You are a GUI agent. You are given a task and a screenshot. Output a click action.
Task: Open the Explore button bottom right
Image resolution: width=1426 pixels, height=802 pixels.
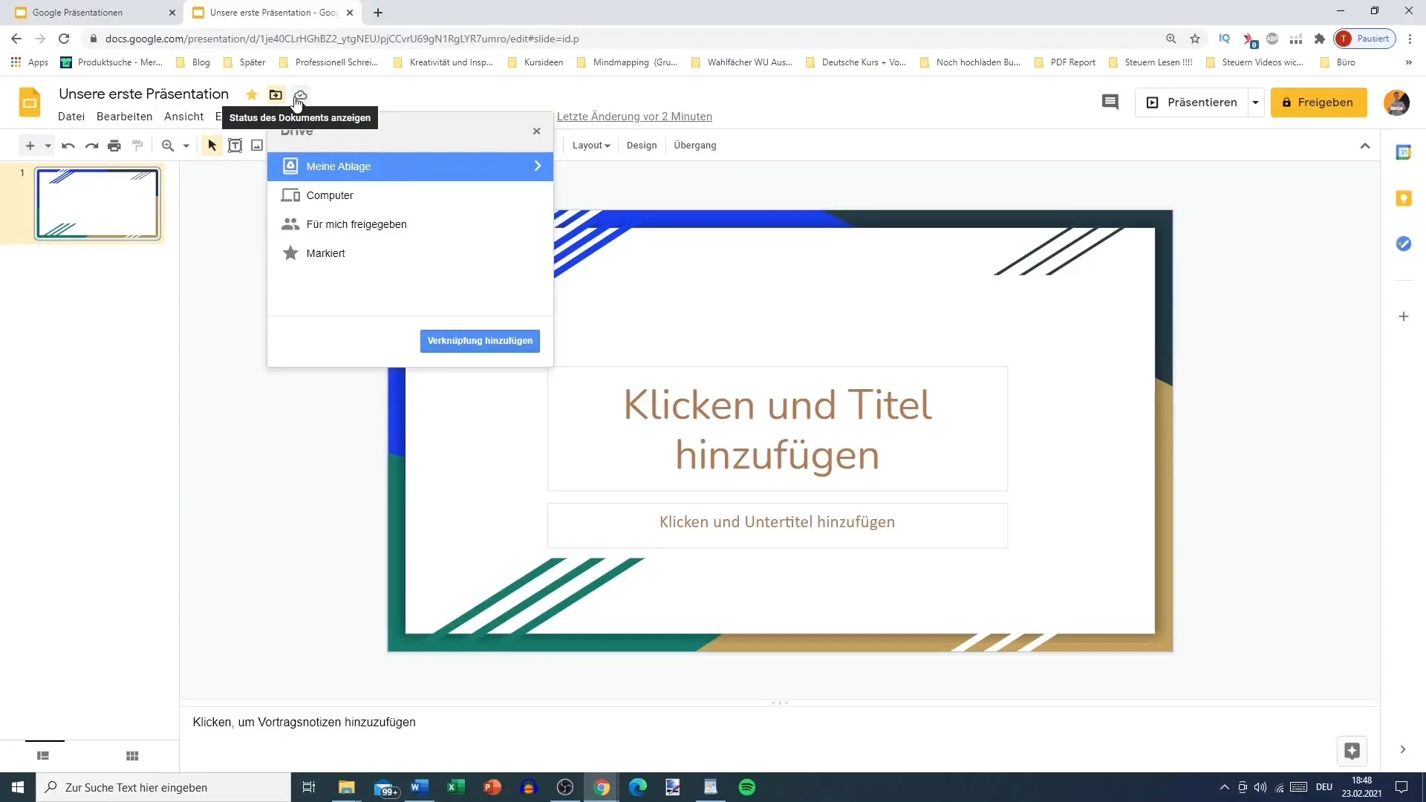tap(1352, 751)
